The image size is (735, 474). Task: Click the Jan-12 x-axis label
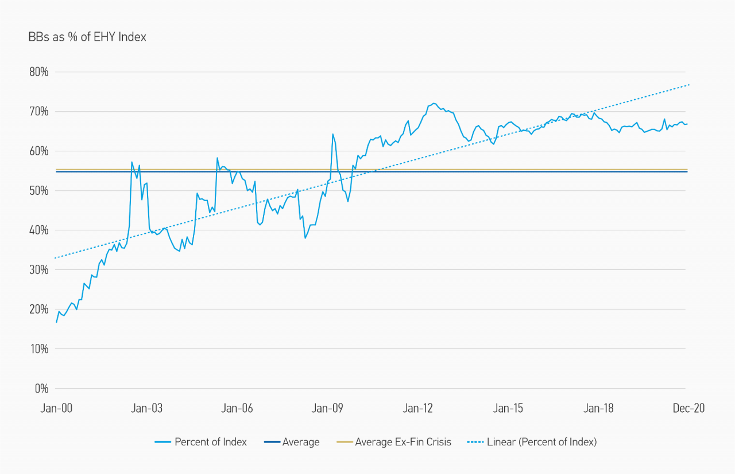tap(417, 409)
